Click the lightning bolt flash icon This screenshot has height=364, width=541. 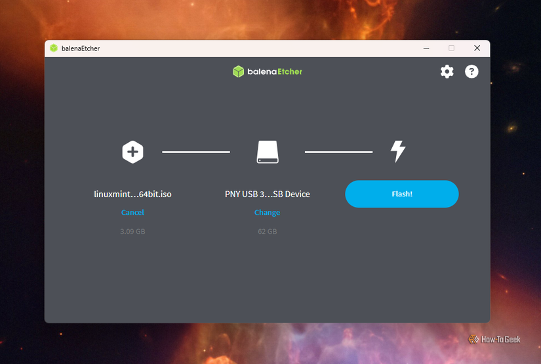398,151
